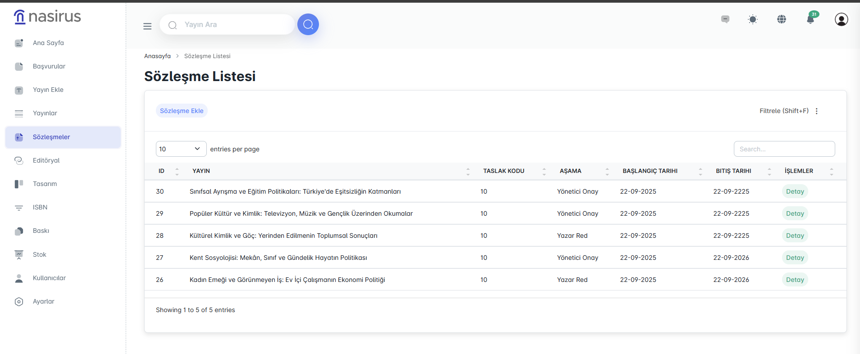Open the notifications bell icon
This screenshot has width=860, height=354.
point(810,19)
